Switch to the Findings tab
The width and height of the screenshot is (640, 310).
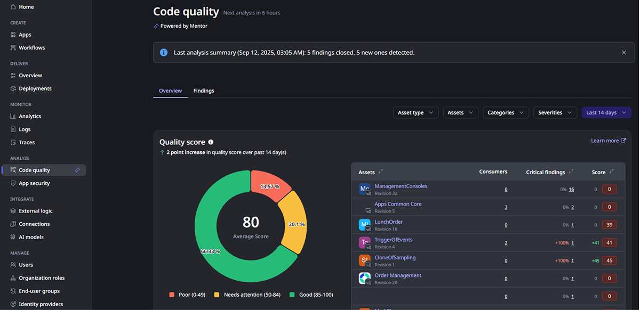coord(204,91)
